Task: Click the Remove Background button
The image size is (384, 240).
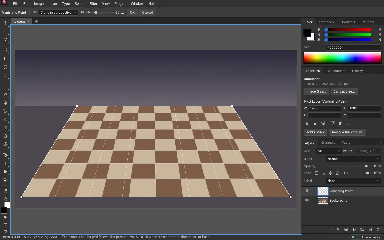Action: pos(347,132)
